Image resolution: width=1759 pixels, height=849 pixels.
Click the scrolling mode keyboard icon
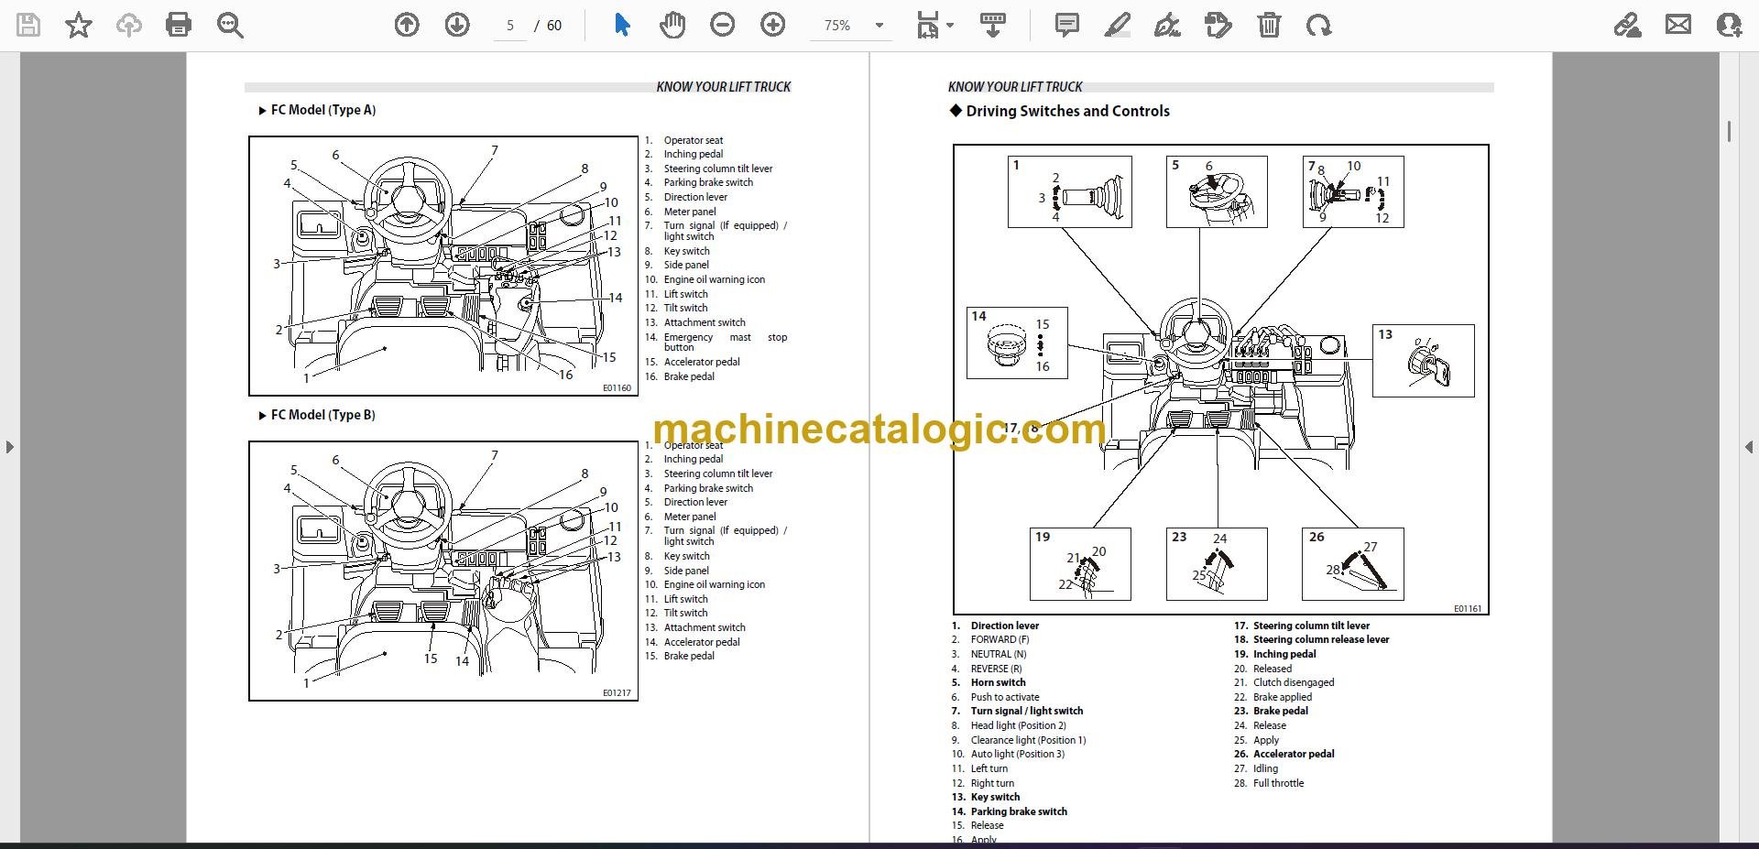(x=993, y=26)
